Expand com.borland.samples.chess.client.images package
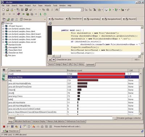This screenshot has width=145, height=137. [x=3, y=37]
